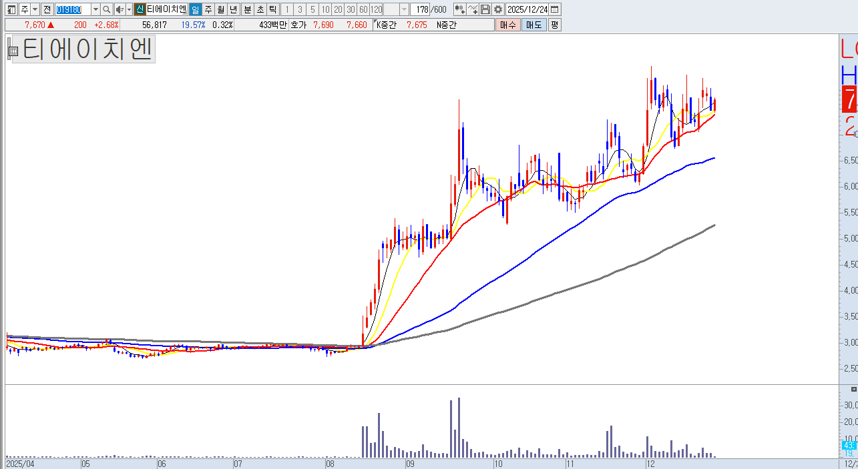Select the 일 daily period toggle

[x=195, y=9]
